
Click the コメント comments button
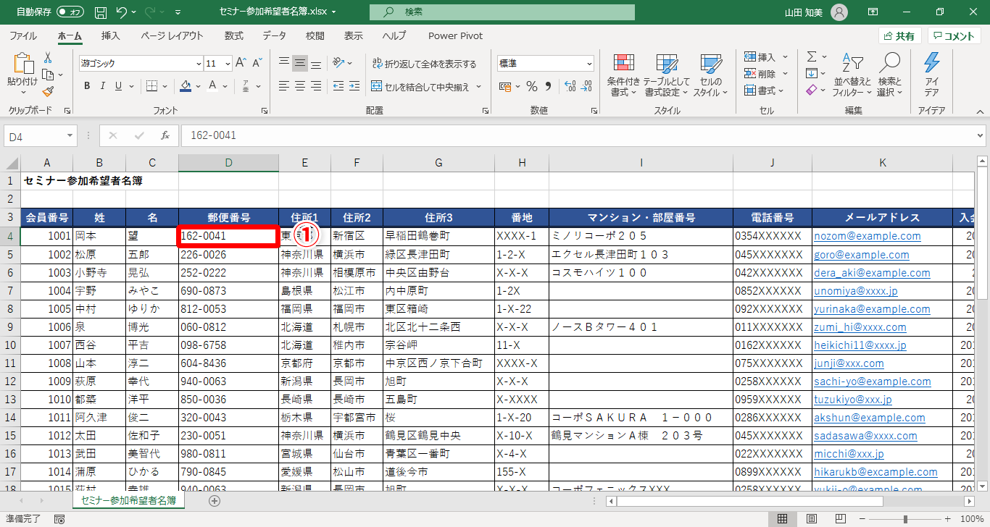954,36
